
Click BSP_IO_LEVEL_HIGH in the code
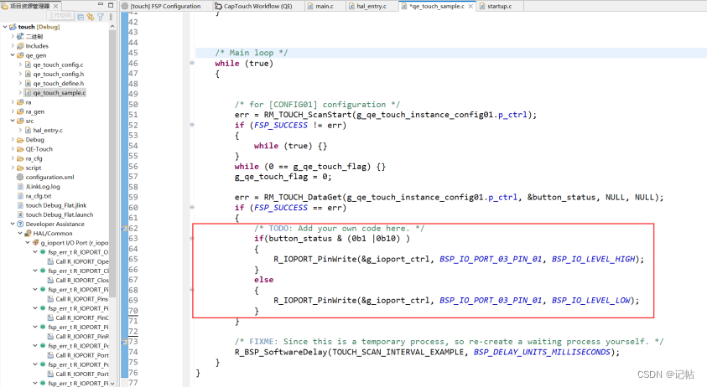593,259
